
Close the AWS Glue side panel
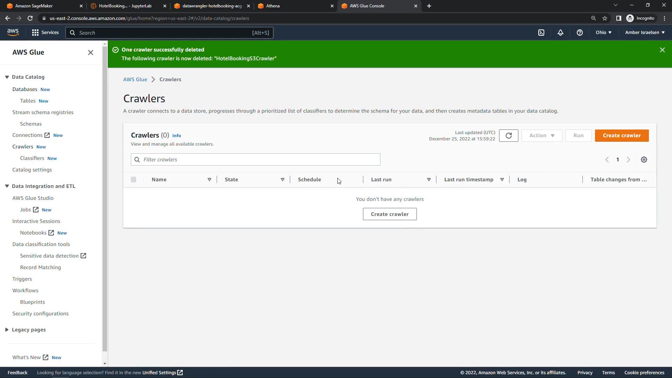tap(90, 52)
